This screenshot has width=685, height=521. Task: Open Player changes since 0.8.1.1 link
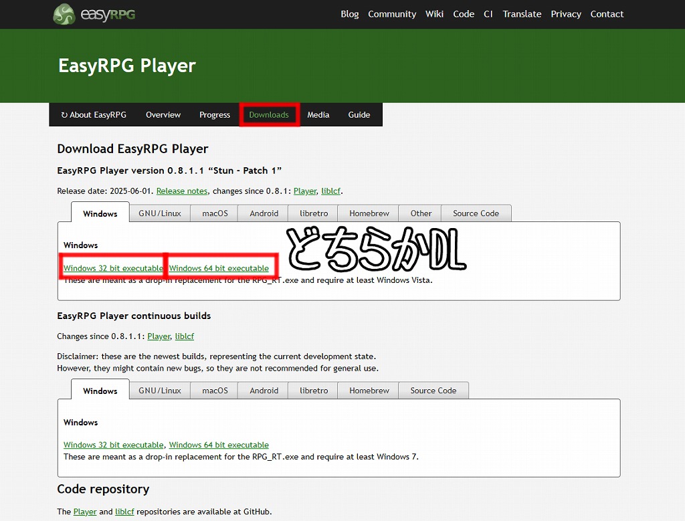click(159, 336)
